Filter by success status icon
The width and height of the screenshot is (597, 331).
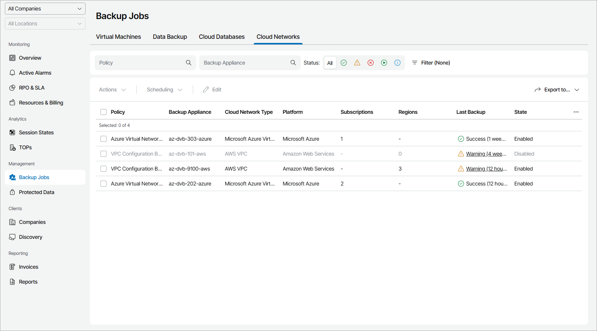[344, 63]
